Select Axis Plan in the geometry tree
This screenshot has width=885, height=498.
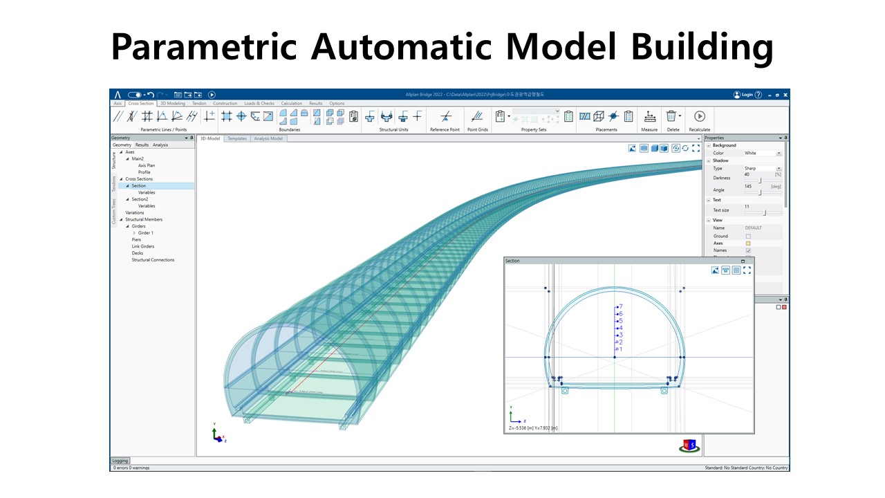(147, 165)
